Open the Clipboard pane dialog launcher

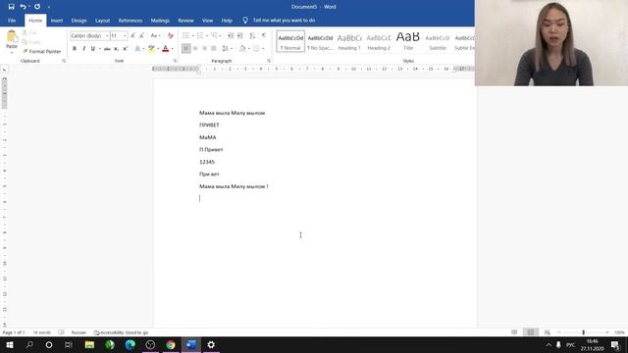pyautogui.click(x=64, y=61)
